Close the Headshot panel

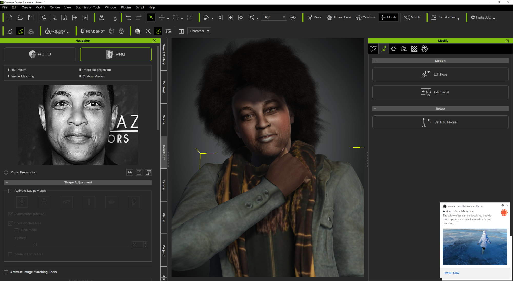(x=154, y=41)
